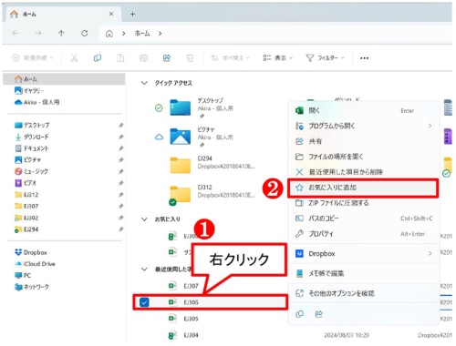Image resolution: width=456 pixels, height=346 pixels.
Task: Select PC in the sidebar
Action: [23, 275]
